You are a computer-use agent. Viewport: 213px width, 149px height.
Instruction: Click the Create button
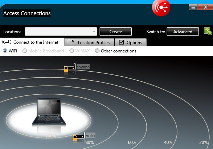pos(116,32)
